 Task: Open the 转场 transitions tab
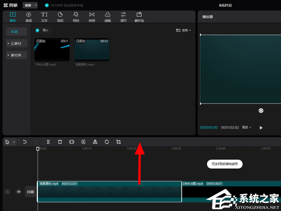point(92,17)
